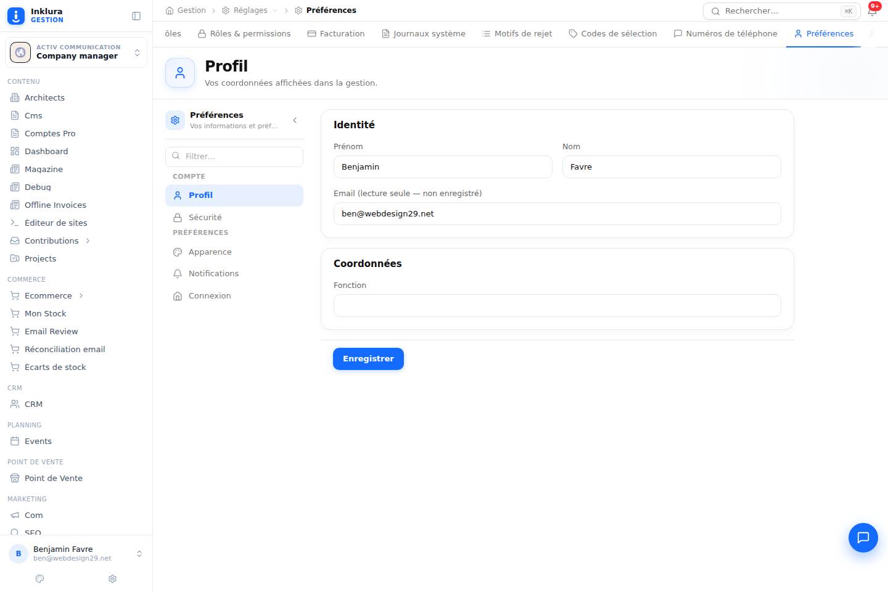Image resolution: width=888 pixels, height=592 pixels.
Task: Select Sécurité in the preferences menu
Action: [x=234, y=217]
